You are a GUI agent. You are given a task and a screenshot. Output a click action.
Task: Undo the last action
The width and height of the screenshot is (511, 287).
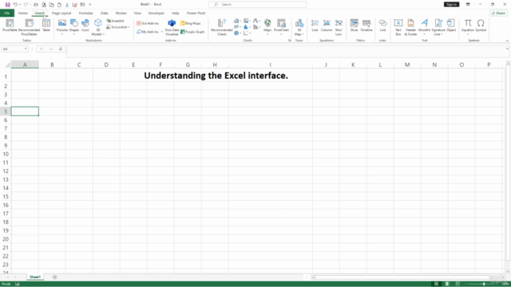(x=15, y=5)
